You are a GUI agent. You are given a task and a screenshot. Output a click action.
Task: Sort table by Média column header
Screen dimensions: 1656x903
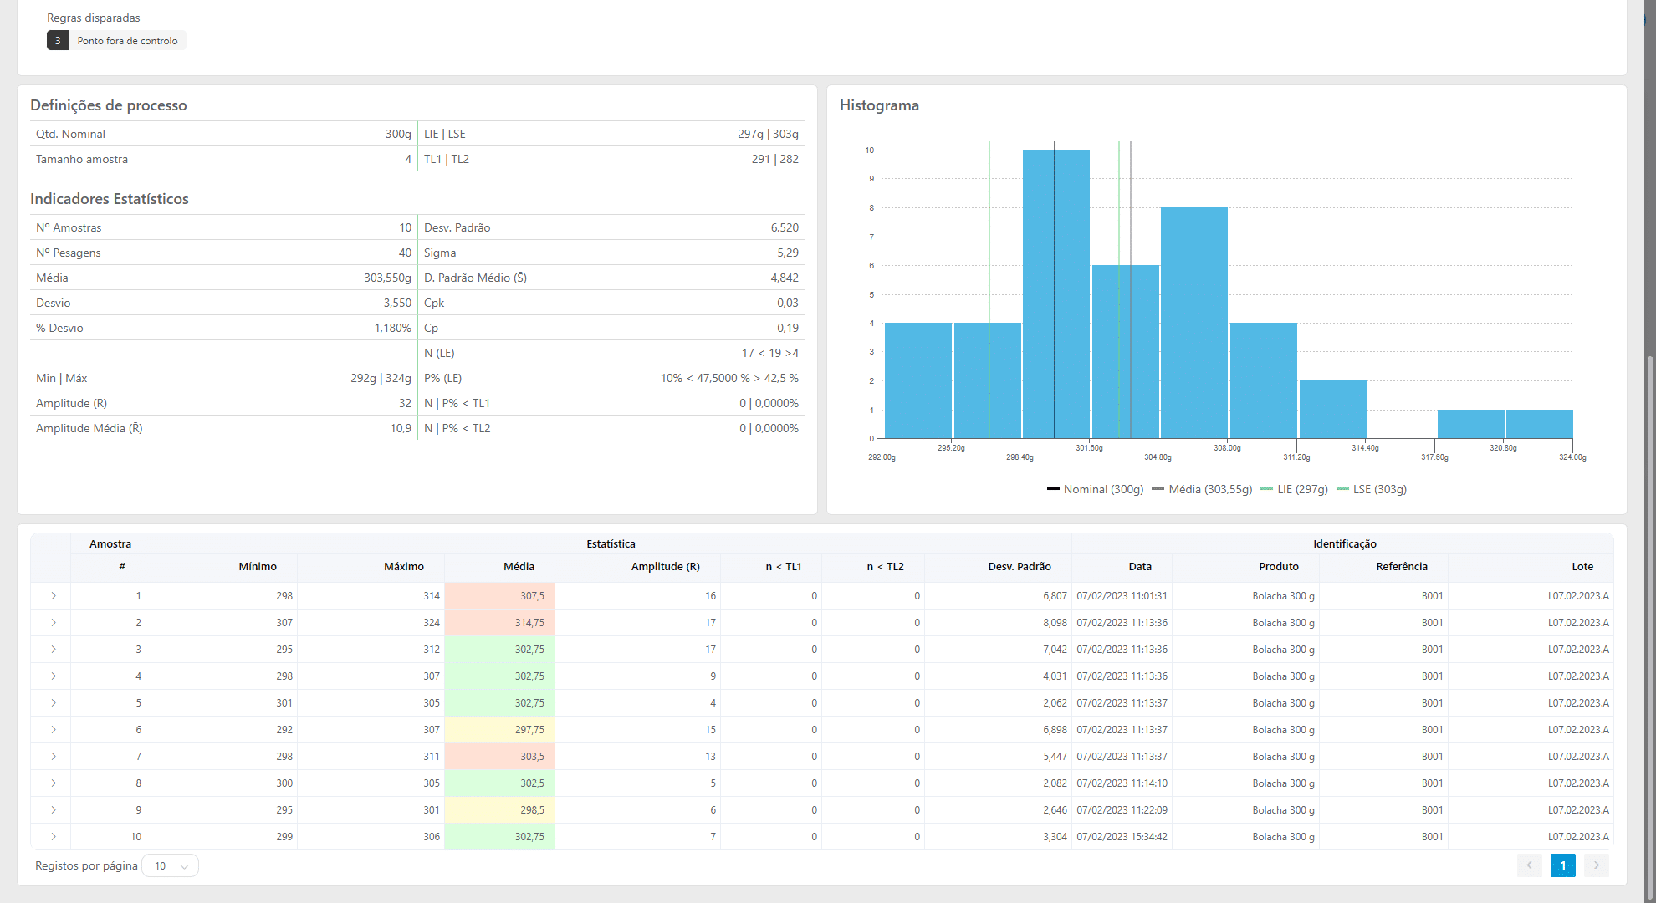pyautogui.click(x=519, y=566)
